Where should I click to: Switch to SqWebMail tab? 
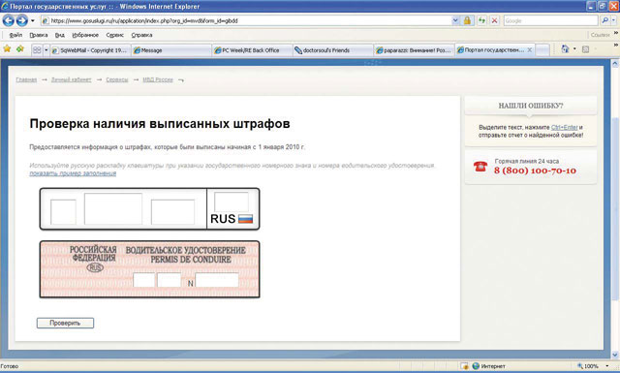[x=90, y=50]
